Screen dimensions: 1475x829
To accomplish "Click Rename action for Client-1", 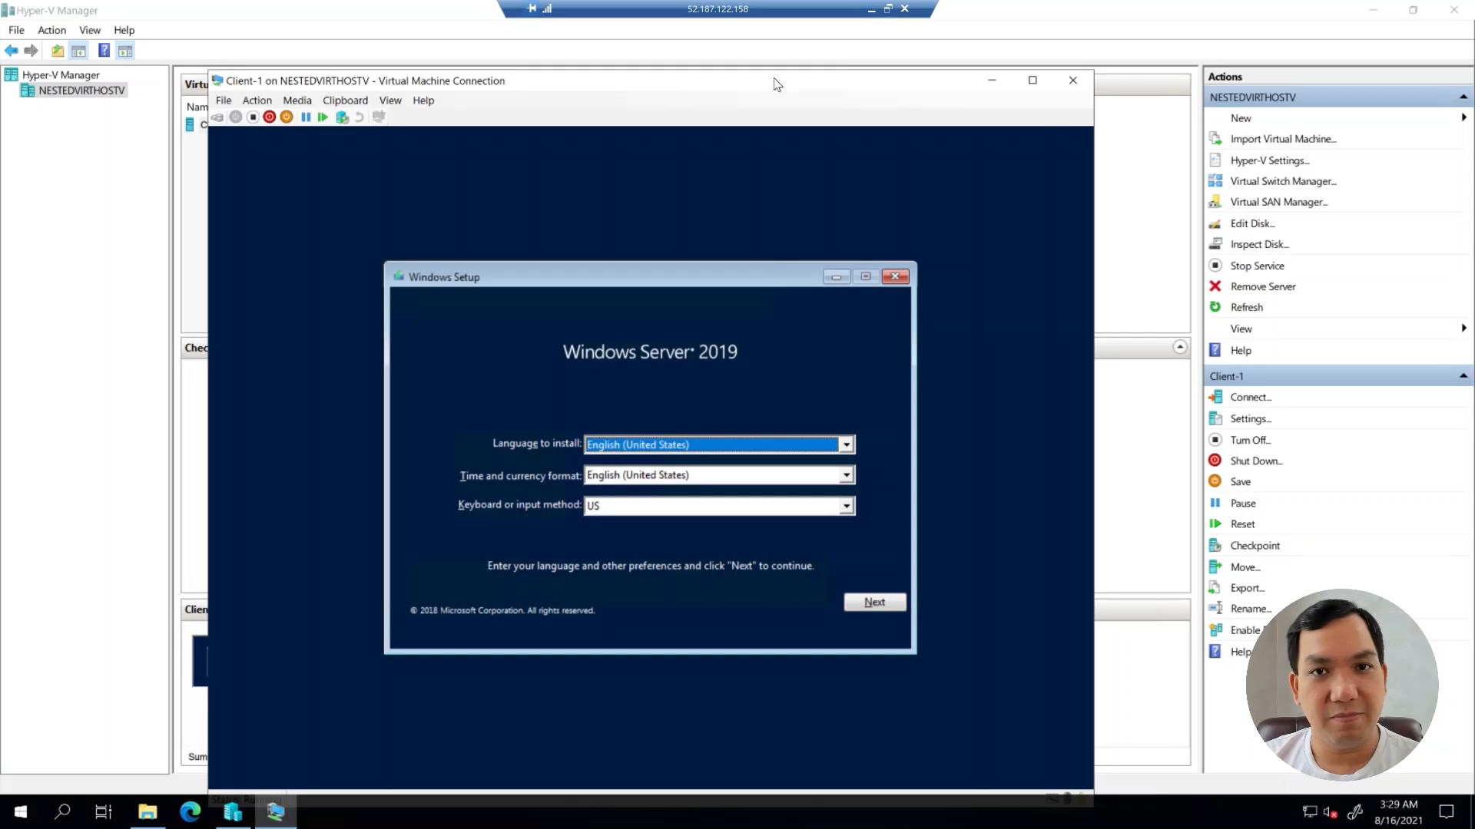I will click(1250, 608).
